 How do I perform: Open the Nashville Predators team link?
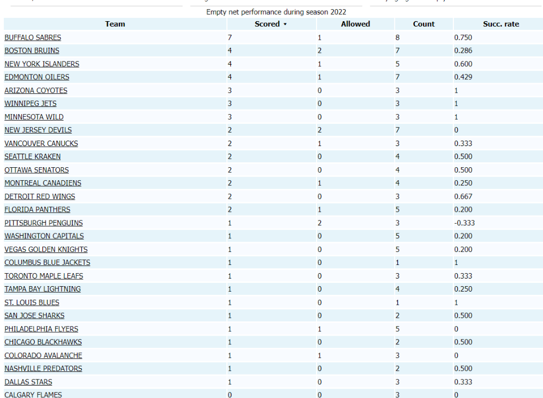click(x=43, y=369)
